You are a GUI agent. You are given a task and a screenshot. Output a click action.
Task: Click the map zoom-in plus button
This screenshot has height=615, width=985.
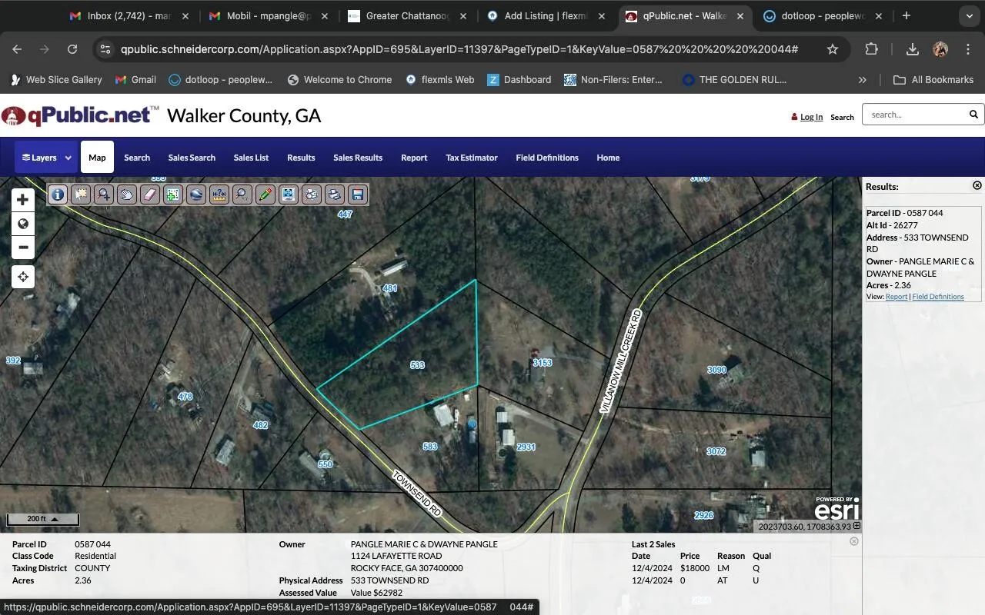coord(23,200)
